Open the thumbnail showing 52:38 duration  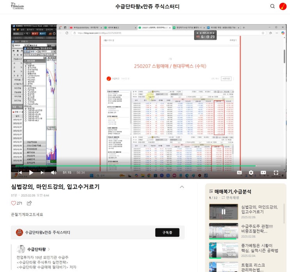coord(223,251)
